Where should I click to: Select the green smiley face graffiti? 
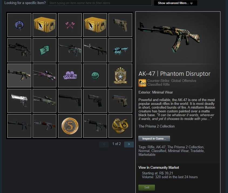click(x=95, y=75)
